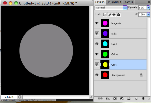Image resolution: width=151 pixels, height=103 pixels.
Task: Click the zoom percentage field 33,33%
Action: [9, 97]
